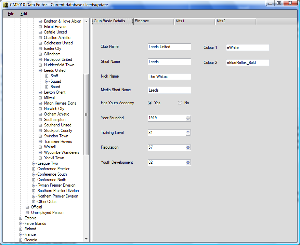
Task: Select Faroe Islands in the tree
Action: click(35, 223)
